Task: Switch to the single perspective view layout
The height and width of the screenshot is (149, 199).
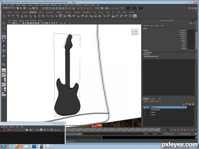Action: [4, 71]
